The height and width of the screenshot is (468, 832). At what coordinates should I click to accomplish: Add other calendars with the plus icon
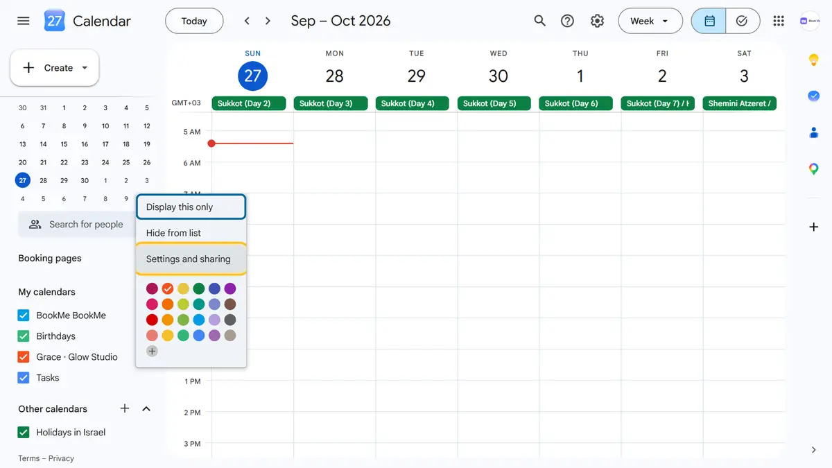pos(125,408)
